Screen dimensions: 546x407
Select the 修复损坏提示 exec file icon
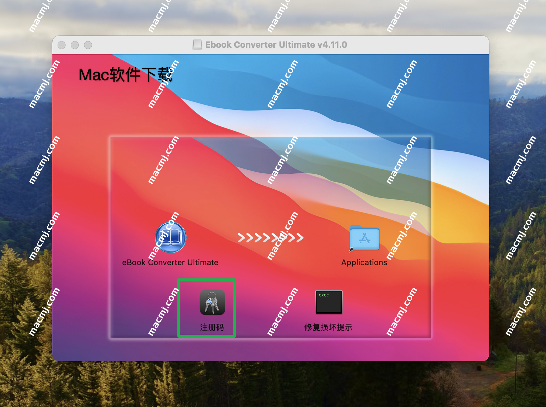coord(329,302)
